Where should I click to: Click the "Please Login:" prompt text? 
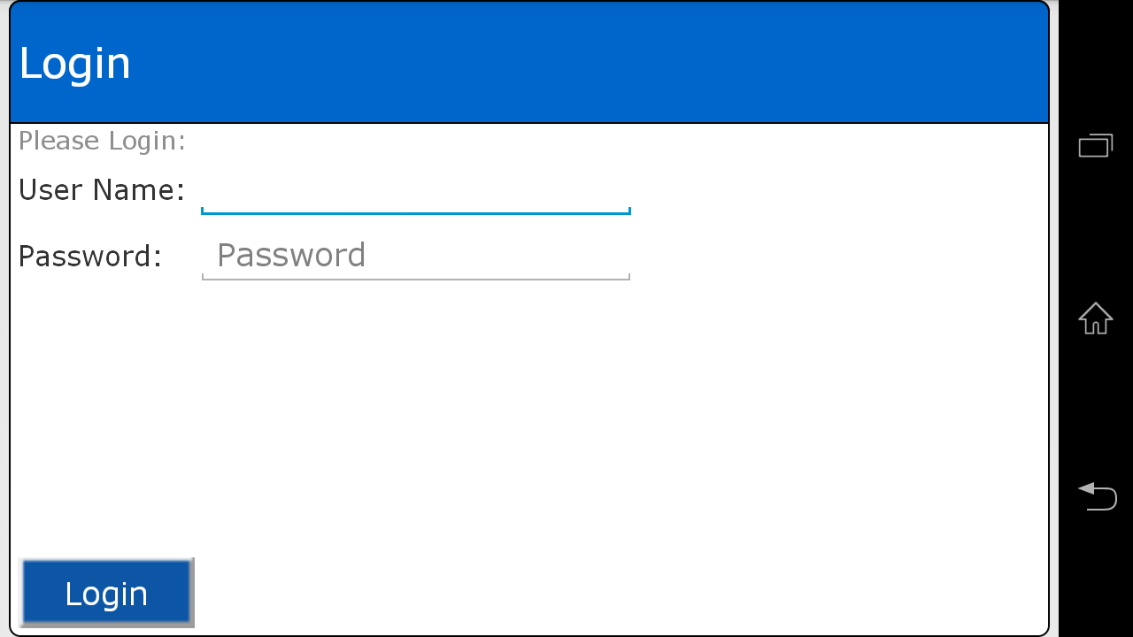[102, 142]
